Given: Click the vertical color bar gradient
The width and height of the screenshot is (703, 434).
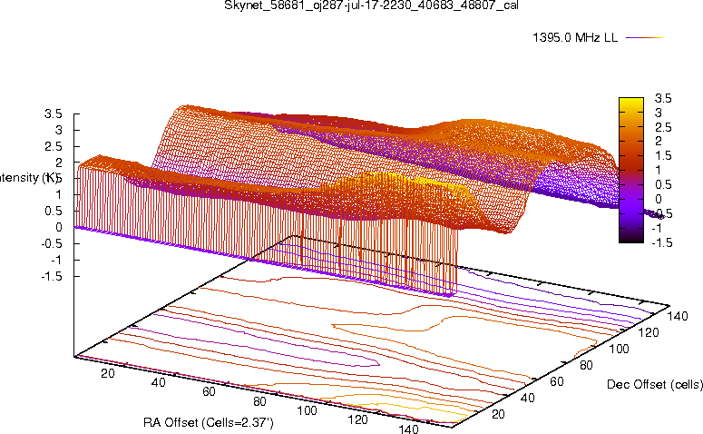Looking at the screenshot, I should point(630,170).
